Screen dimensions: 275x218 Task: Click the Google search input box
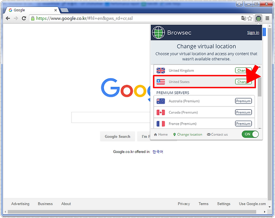click(x=110, y=117)
